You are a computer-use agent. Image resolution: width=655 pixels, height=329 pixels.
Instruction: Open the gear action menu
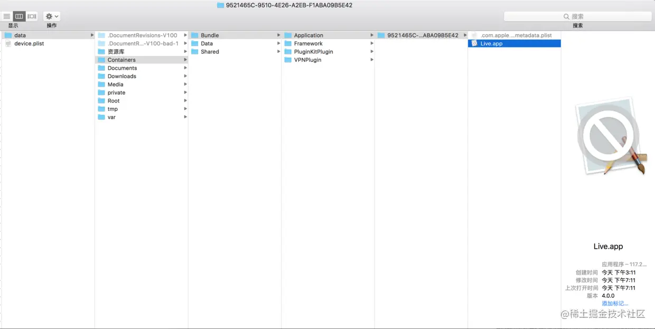coord(52,16)
